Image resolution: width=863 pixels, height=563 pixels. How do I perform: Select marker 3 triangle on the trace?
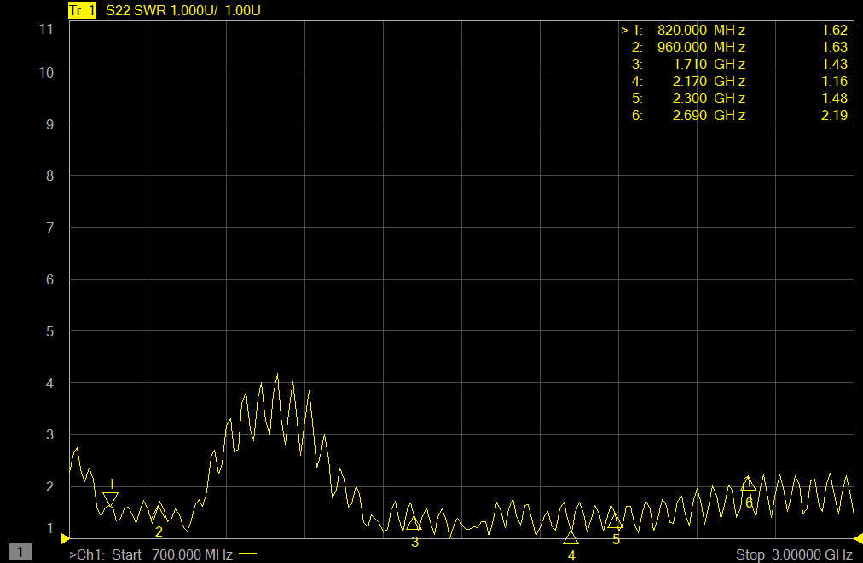point(414,523)
